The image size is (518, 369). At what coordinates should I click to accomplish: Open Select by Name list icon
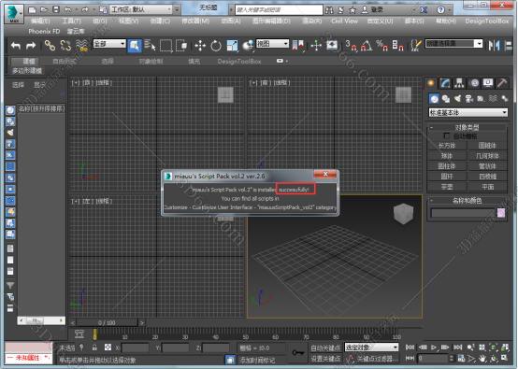(x=150, y=46)
